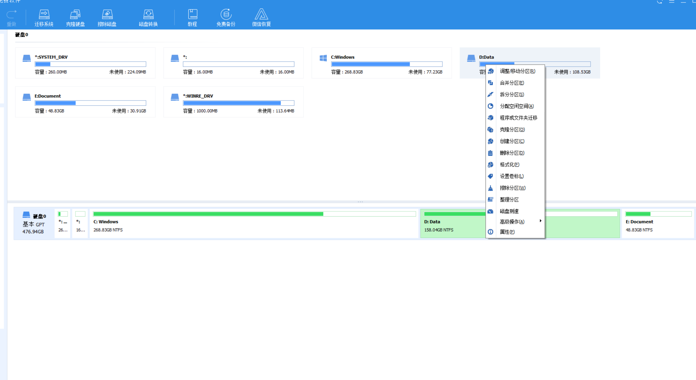This screenshot has width=696, height=380.
Task: Select the *:WINRE_DRV partition card
Action: point(233,102)
